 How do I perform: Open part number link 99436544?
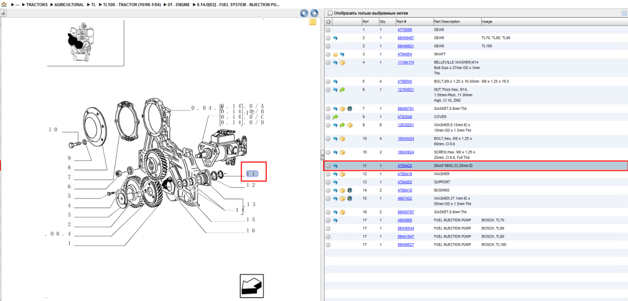pyautogui.click(x=405, y=229)
